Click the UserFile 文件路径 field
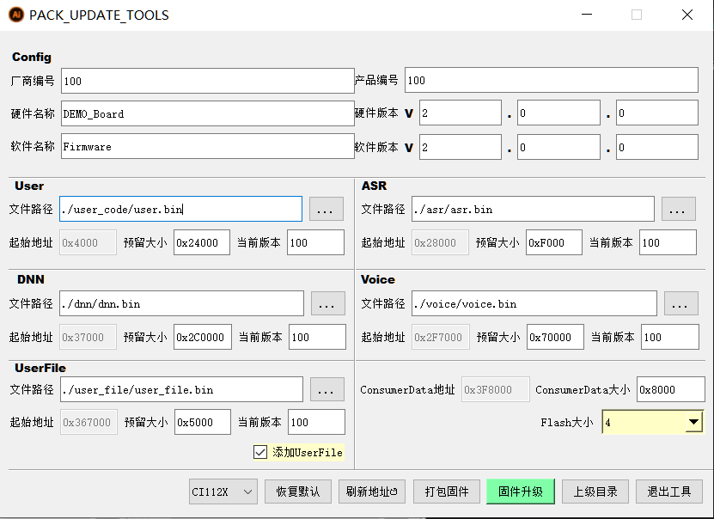Viewport: 714px width, 519px height. [x=181, y=389]
